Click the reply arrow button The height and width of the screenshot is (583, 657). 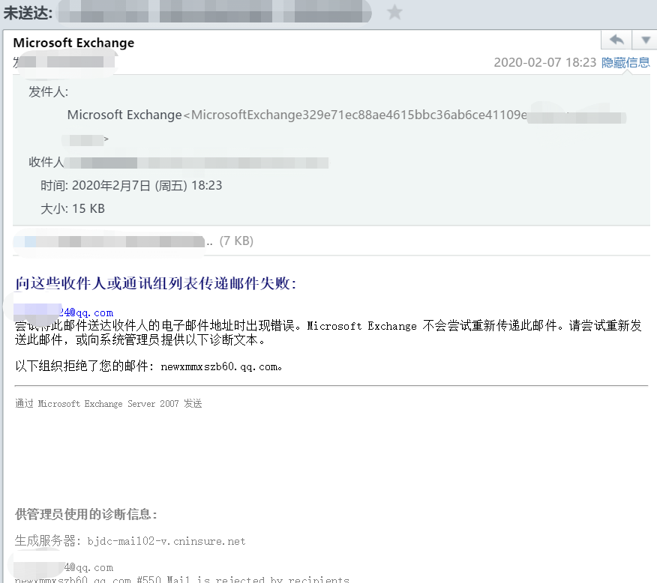[x=616, y=40]
